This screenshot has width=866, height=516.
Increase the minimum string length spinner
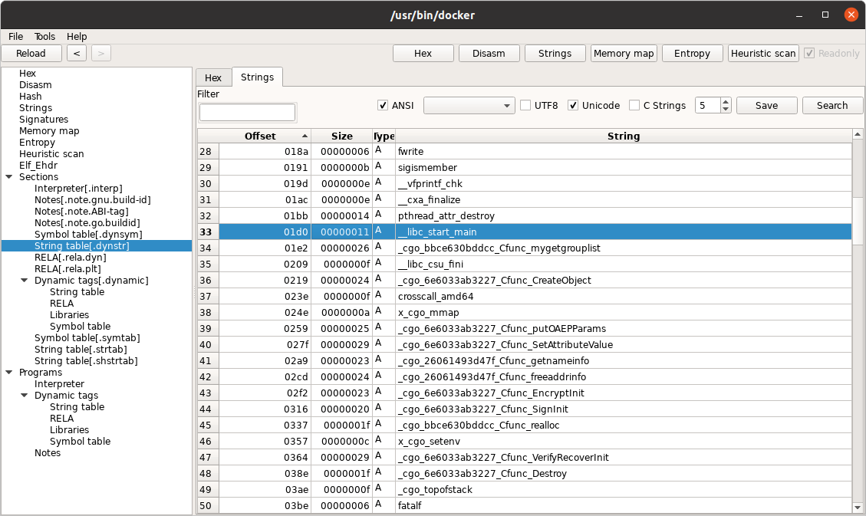(726, 101)
